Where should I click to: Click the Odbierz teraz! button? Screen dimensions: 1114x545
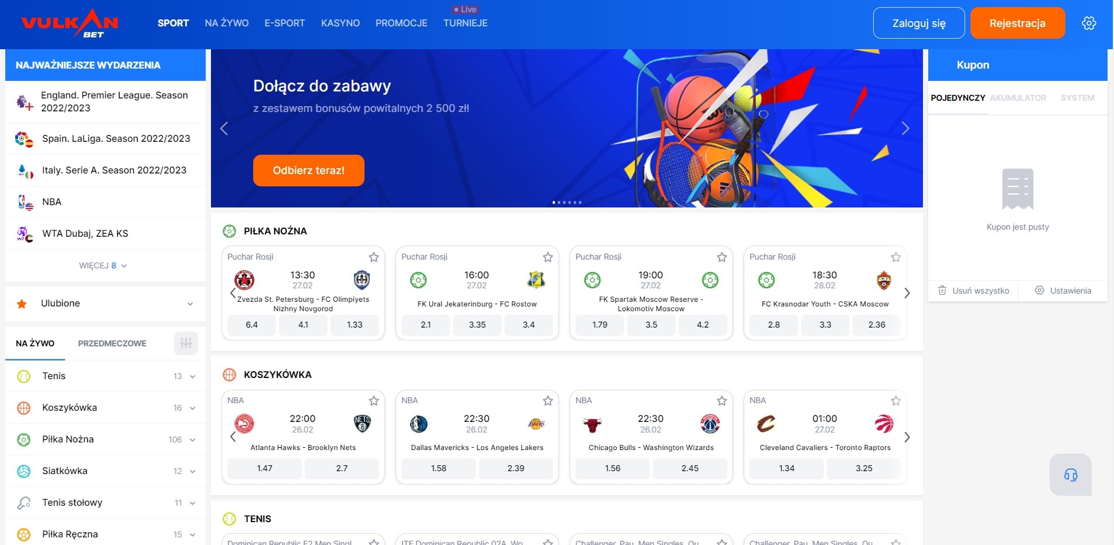click(x=309, y=171)
